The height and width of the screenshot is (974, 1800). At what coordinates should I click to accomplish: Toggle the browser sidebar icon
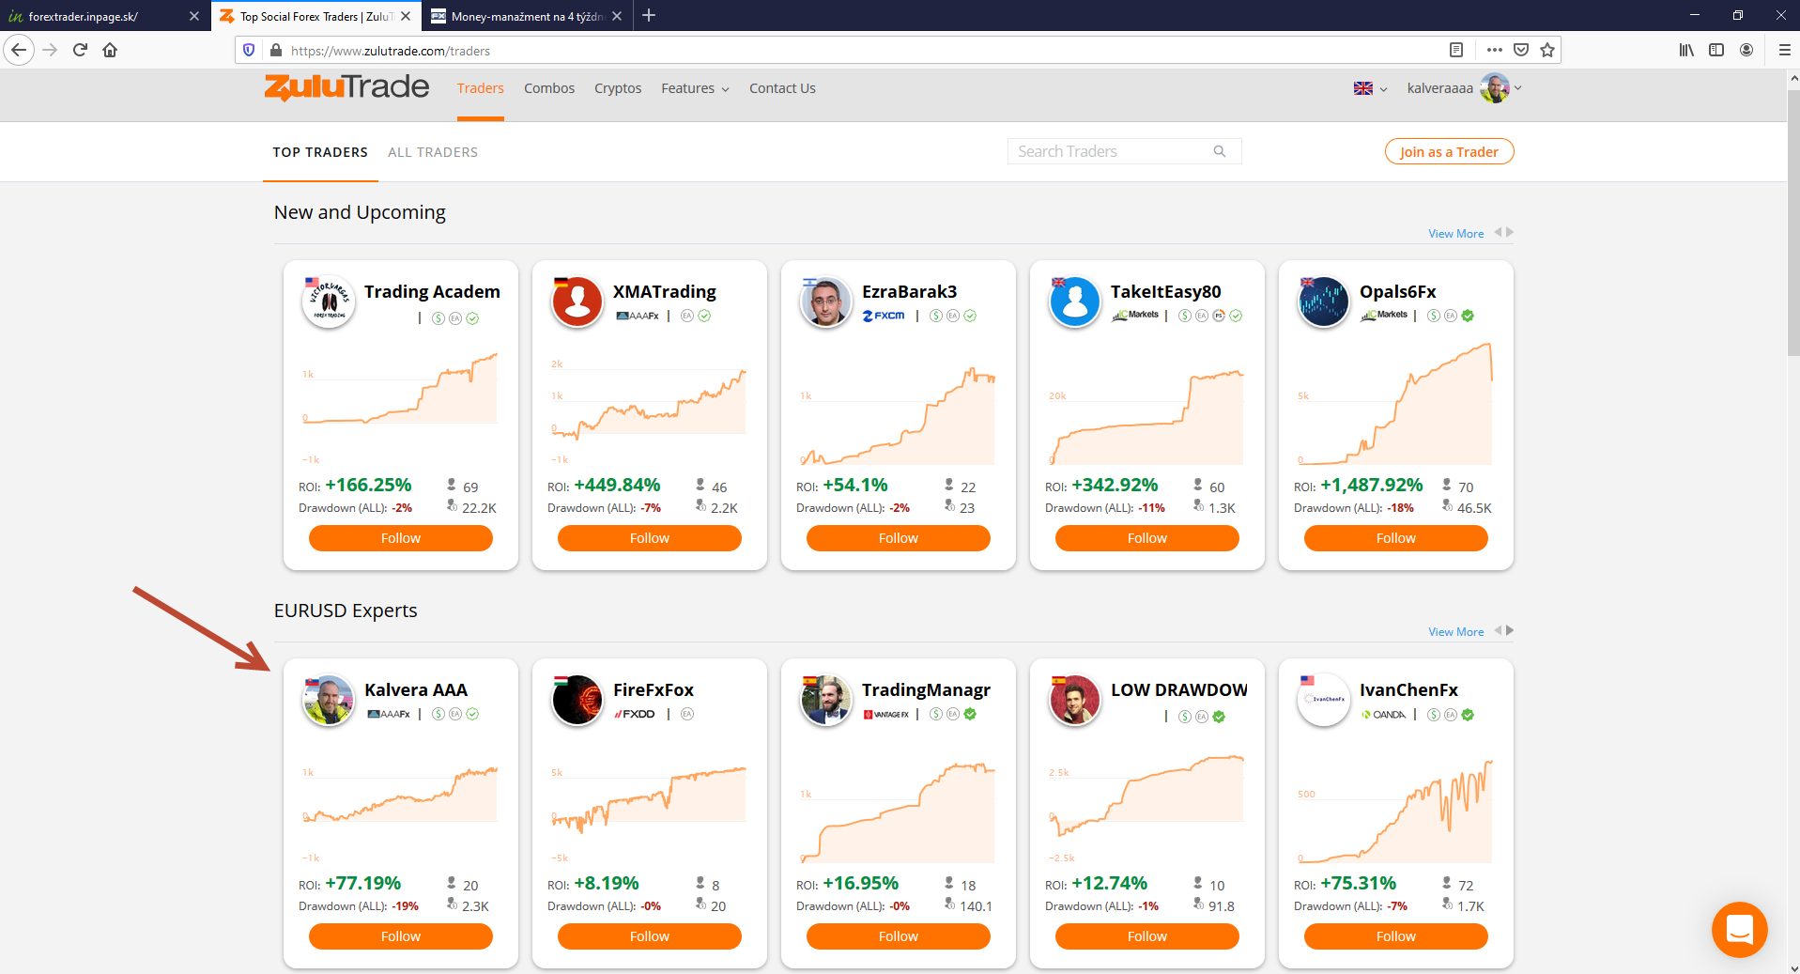click(1716, 50)
